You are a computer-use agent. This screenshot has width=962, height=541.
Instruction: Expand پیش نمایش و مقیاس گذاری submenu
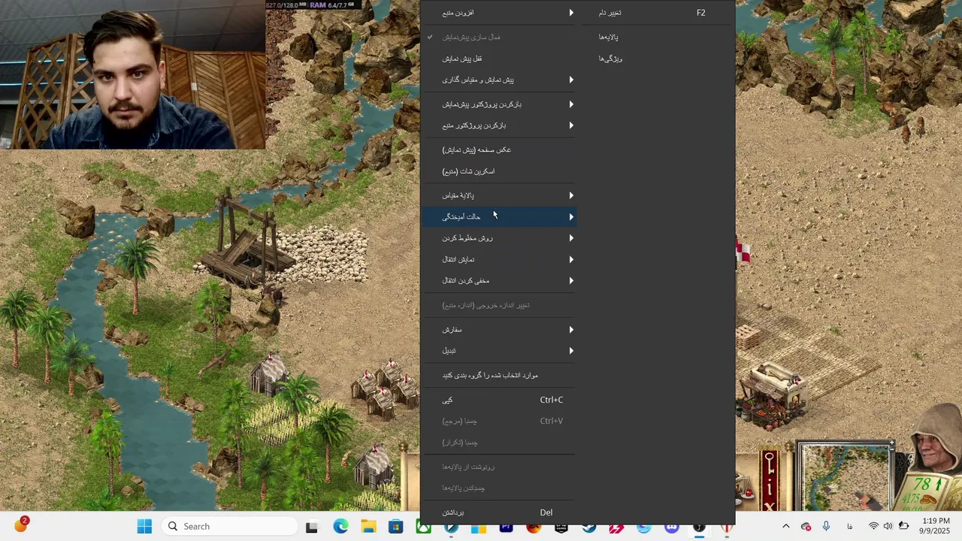(500, 80)
